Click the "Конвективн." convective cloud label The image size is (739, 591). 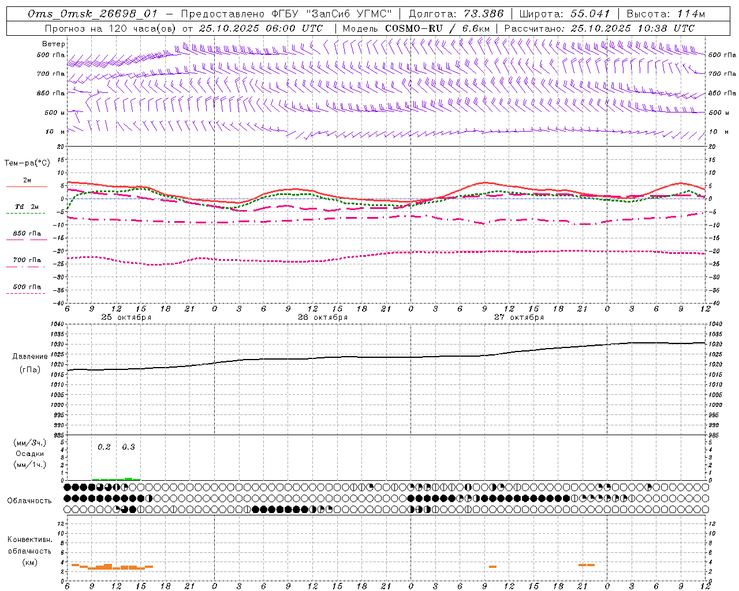click(29, 539)
